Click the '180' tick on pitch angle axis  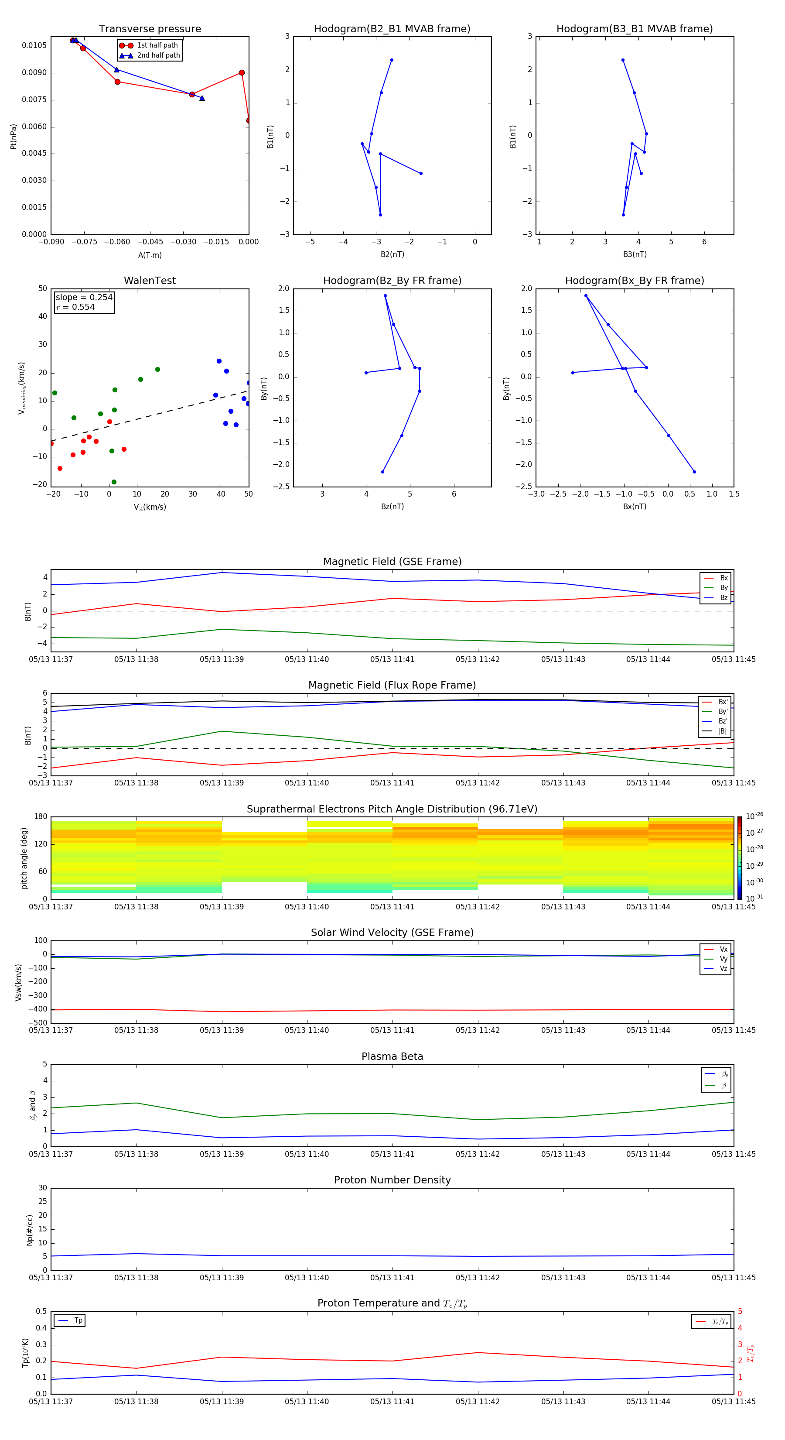click(x=41, y=817)
